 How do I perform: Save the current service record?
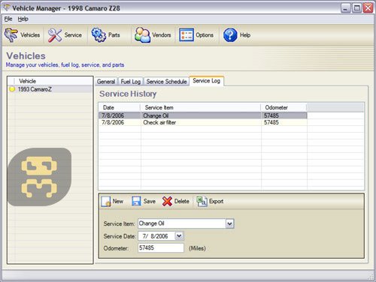tap(144, 201)
